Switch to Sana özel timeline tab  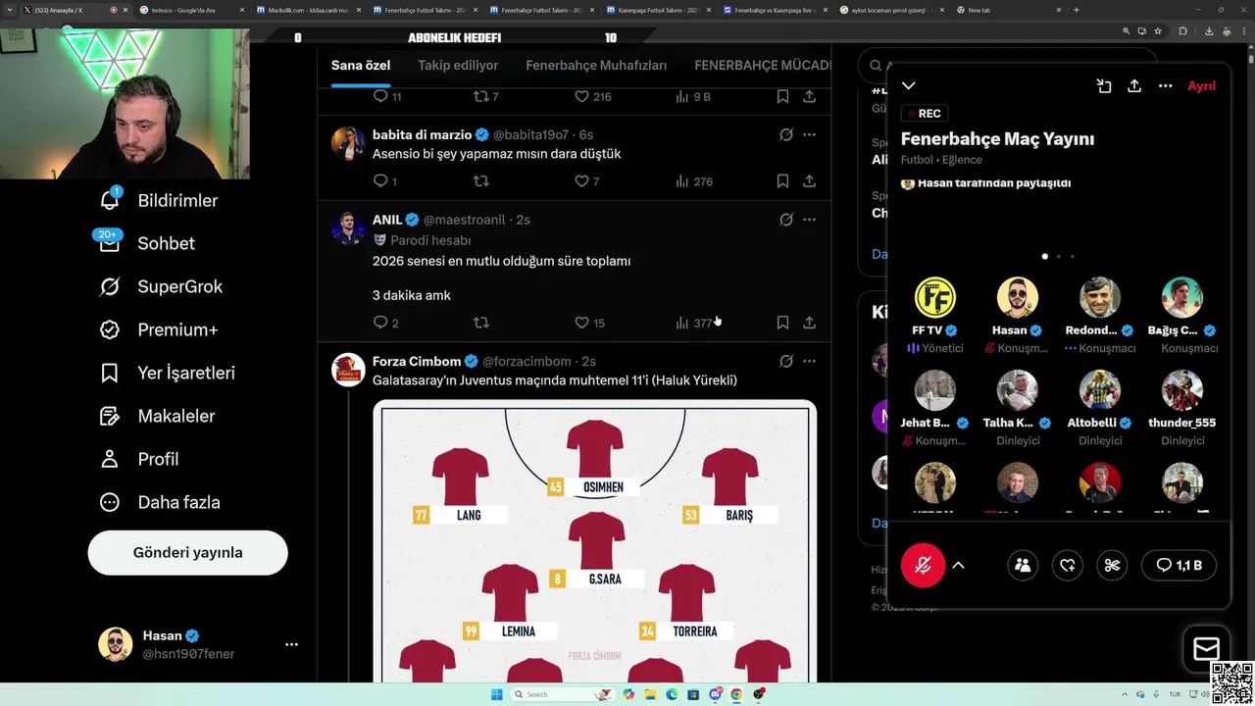coord(361,66)
